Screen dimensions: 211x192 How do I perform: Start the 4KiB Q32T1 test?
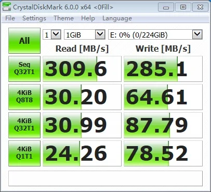coord(24,125)
